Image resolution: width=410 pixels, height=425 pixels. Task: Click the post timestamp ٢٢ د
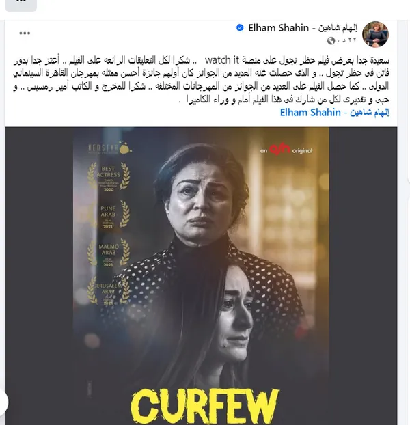346,40
